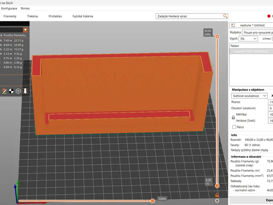273x205 pixels.
Task: Click the Zadejte hledaný výraz search field
Action: tap(189, 16)
